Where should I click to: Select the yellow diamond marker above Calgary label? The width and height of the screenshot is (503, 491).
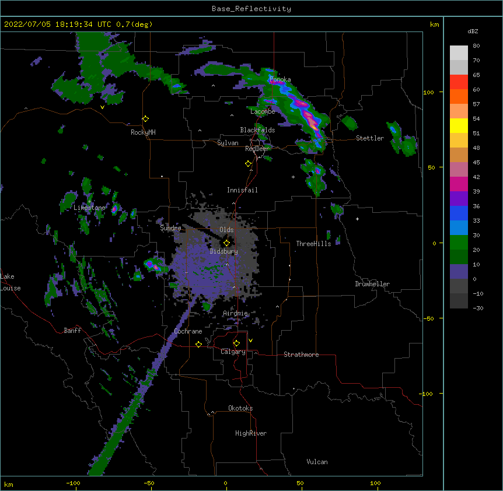(236, 343)
